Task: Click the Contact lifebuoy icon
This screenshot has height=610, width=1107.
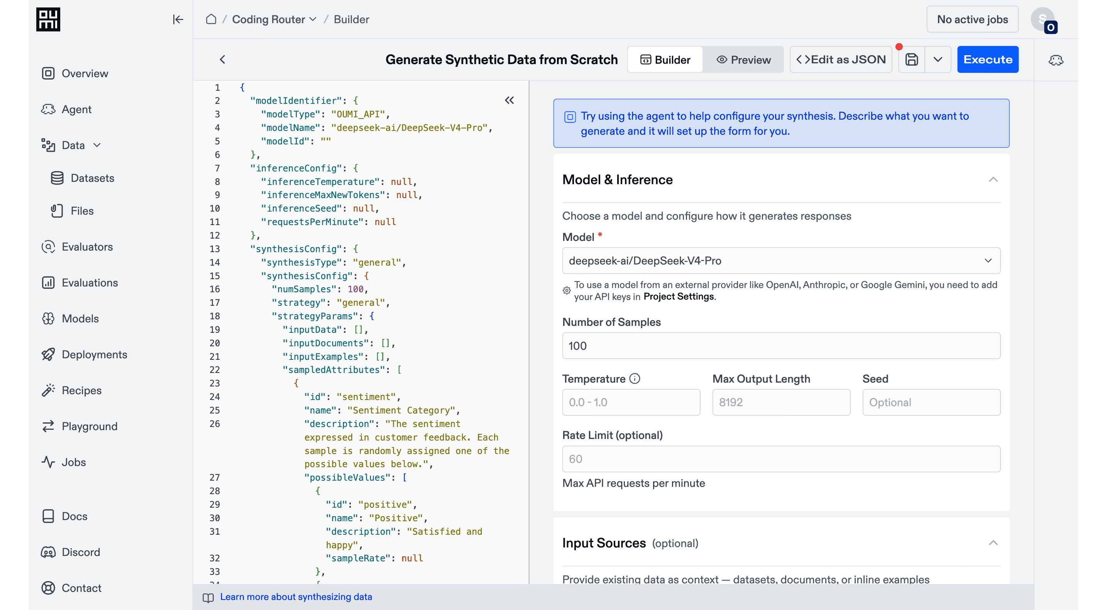Action: [x=48, y=588]
